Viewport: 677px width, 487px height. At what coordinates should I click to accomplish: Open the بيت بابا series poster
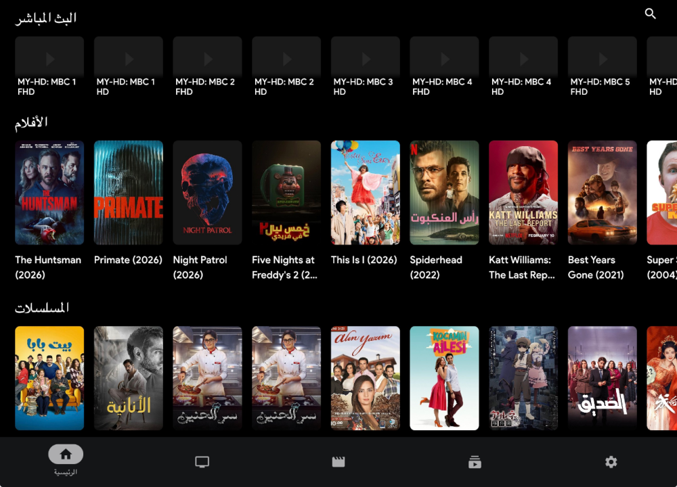point(49,378)
